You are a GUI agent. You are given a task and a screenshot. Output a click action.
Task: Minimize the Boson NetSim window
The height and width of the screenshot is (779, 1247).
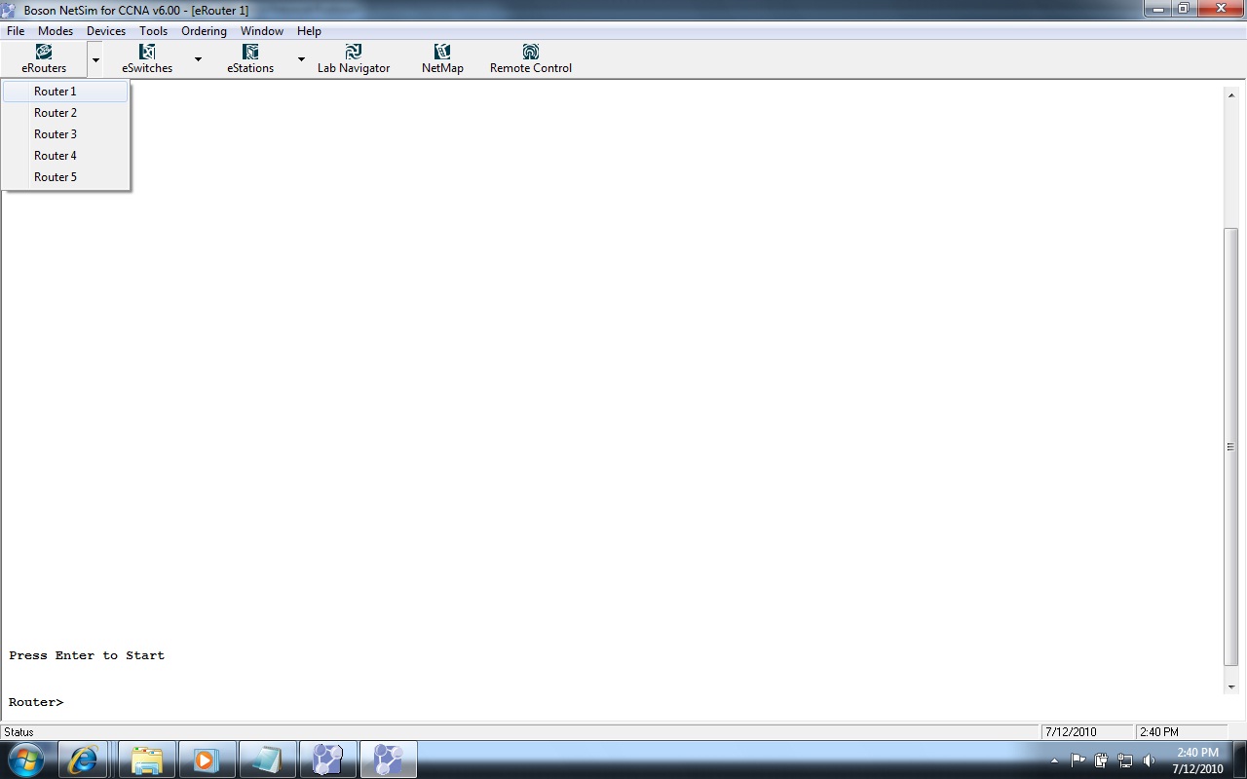(x=1157, y=9)
